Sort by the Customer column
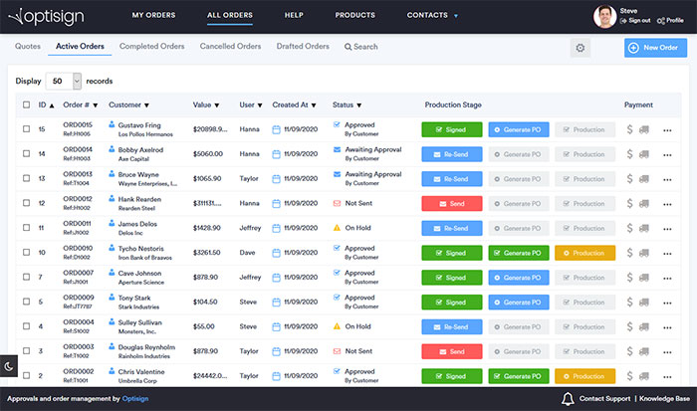 [x=128, y=104]
